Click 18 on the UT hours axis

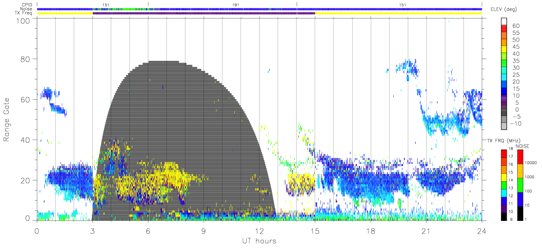pyautogui.click(x=371, y=230)
